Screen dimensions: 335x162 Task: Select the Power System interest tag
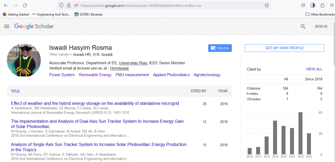[62, 75]
